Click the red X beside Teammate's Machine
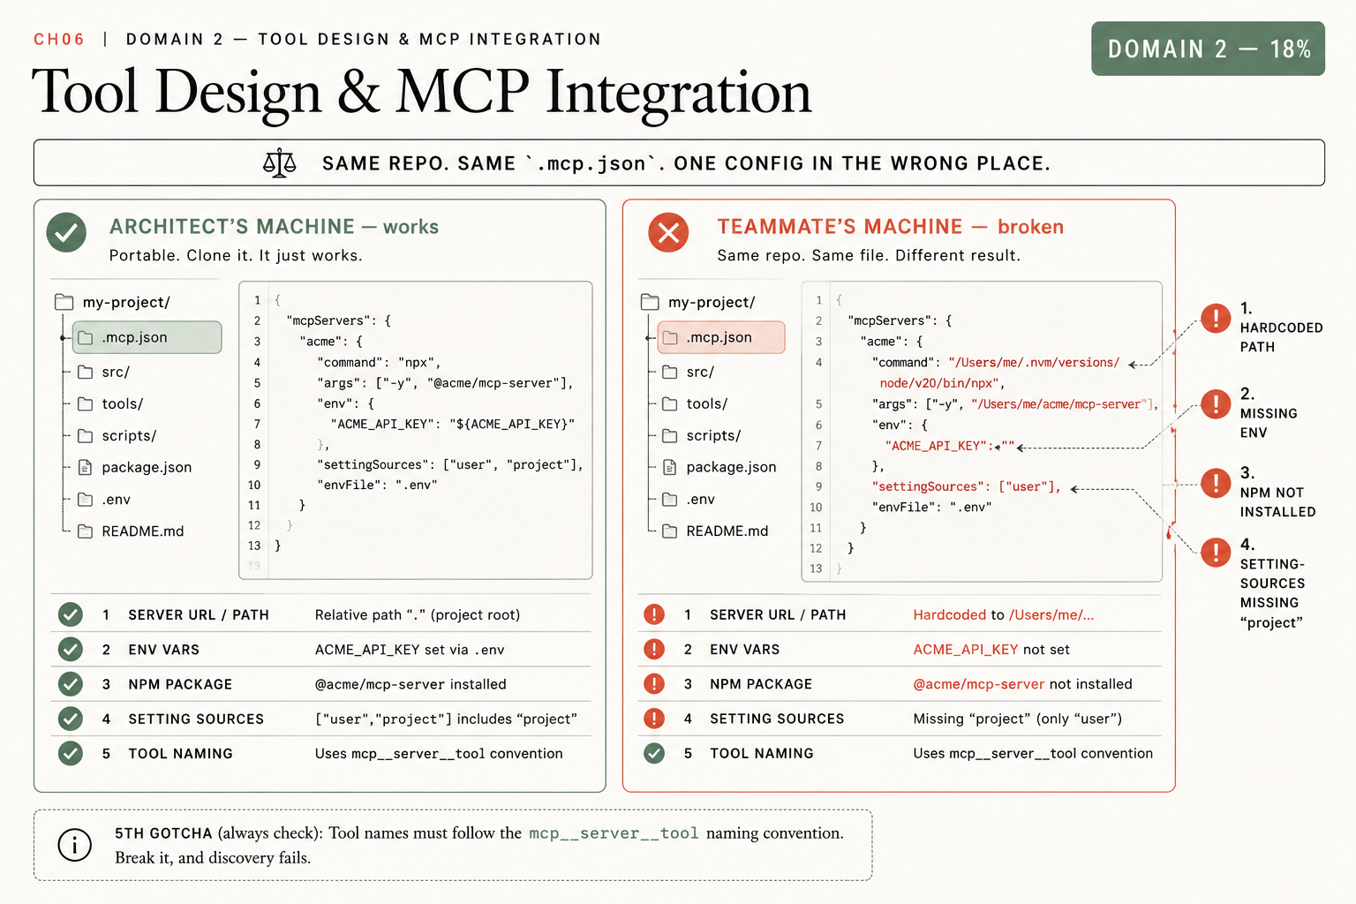The height and width of the screenshot is (904, 1356). click(668, 233)
